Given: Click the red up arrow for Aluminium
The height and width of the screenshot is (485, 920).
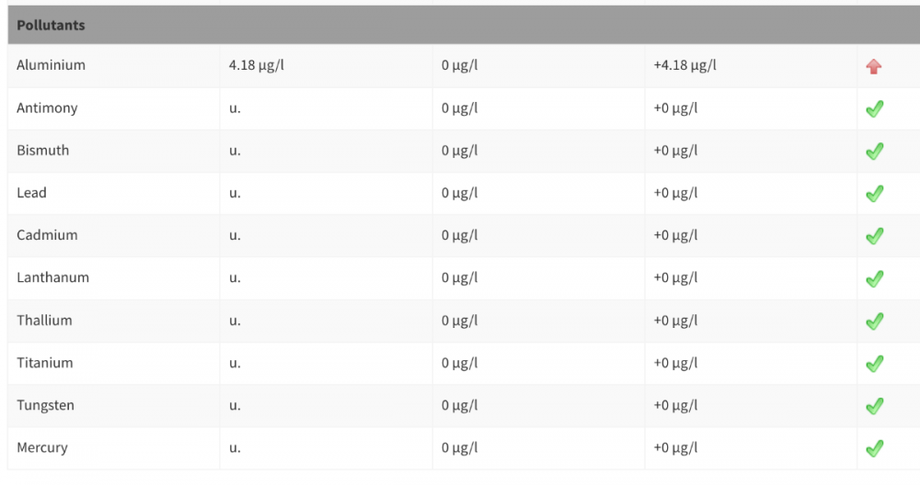Looking at the screenshot, I should [874, 66].
